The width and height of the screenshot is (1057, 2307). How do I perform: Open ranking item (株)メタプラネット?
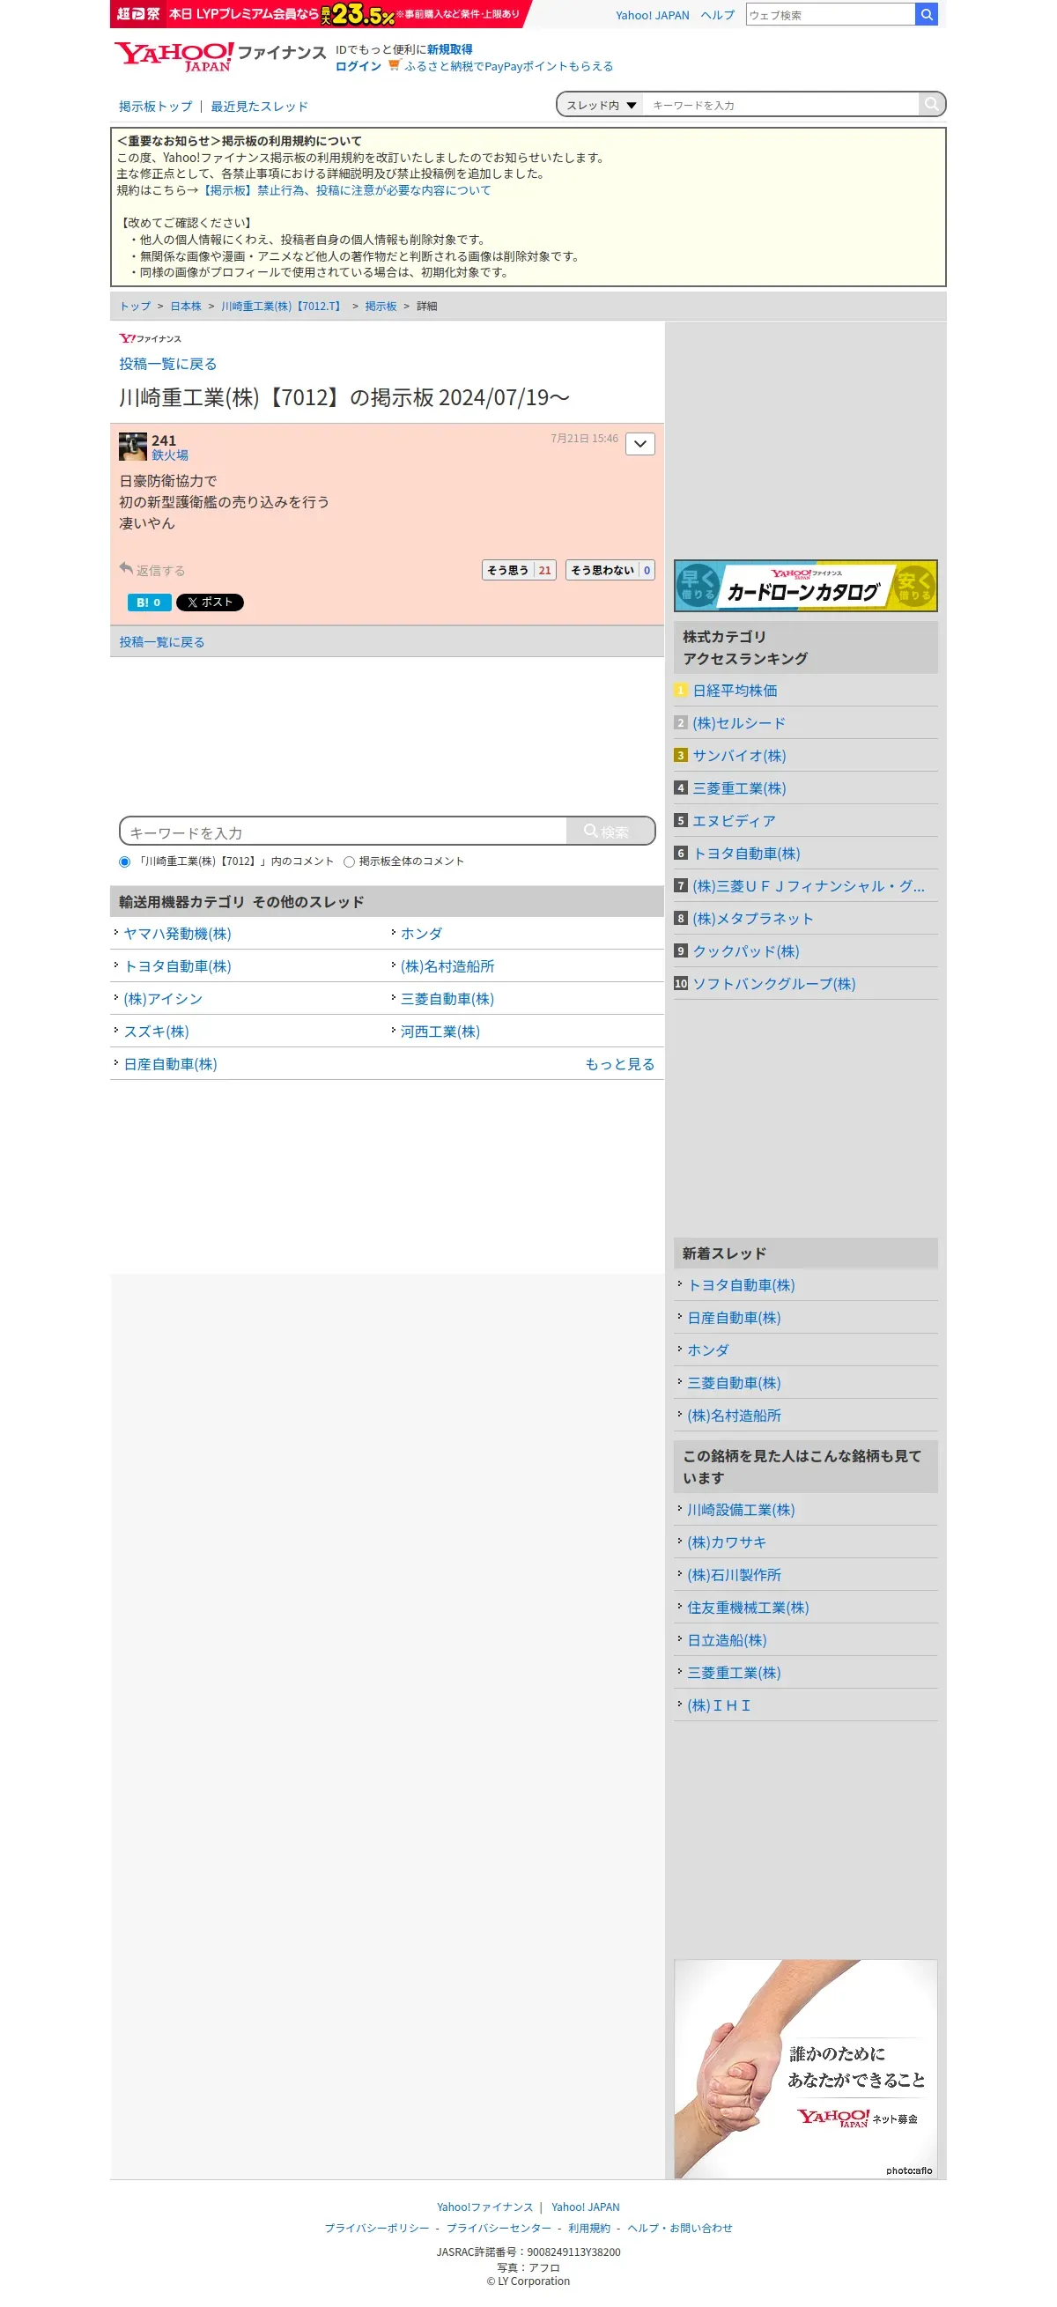click(x=752, y=919)
